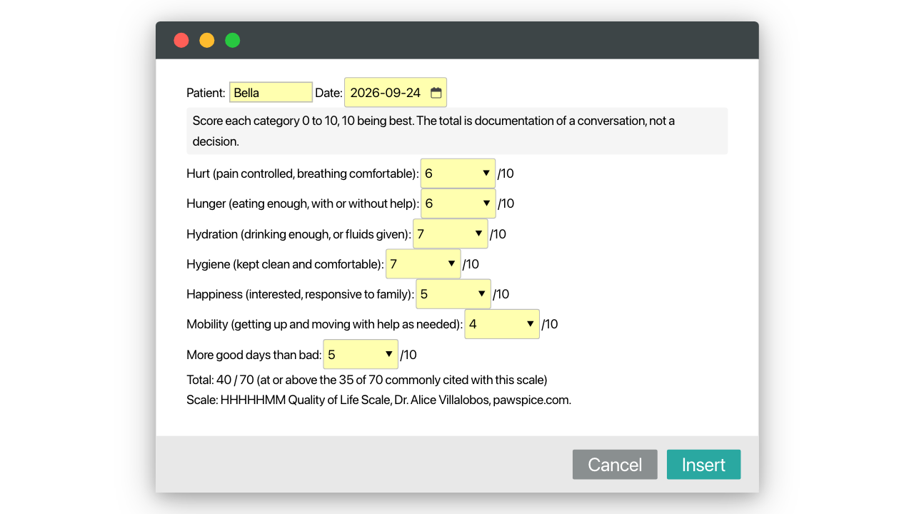Image resolution: width=914 pixels, height=514 pixels.
Task: Click the Cancel button
Action: 615,465
